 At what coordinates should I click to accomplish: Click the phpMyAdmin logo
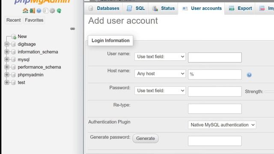pos(42,2)
